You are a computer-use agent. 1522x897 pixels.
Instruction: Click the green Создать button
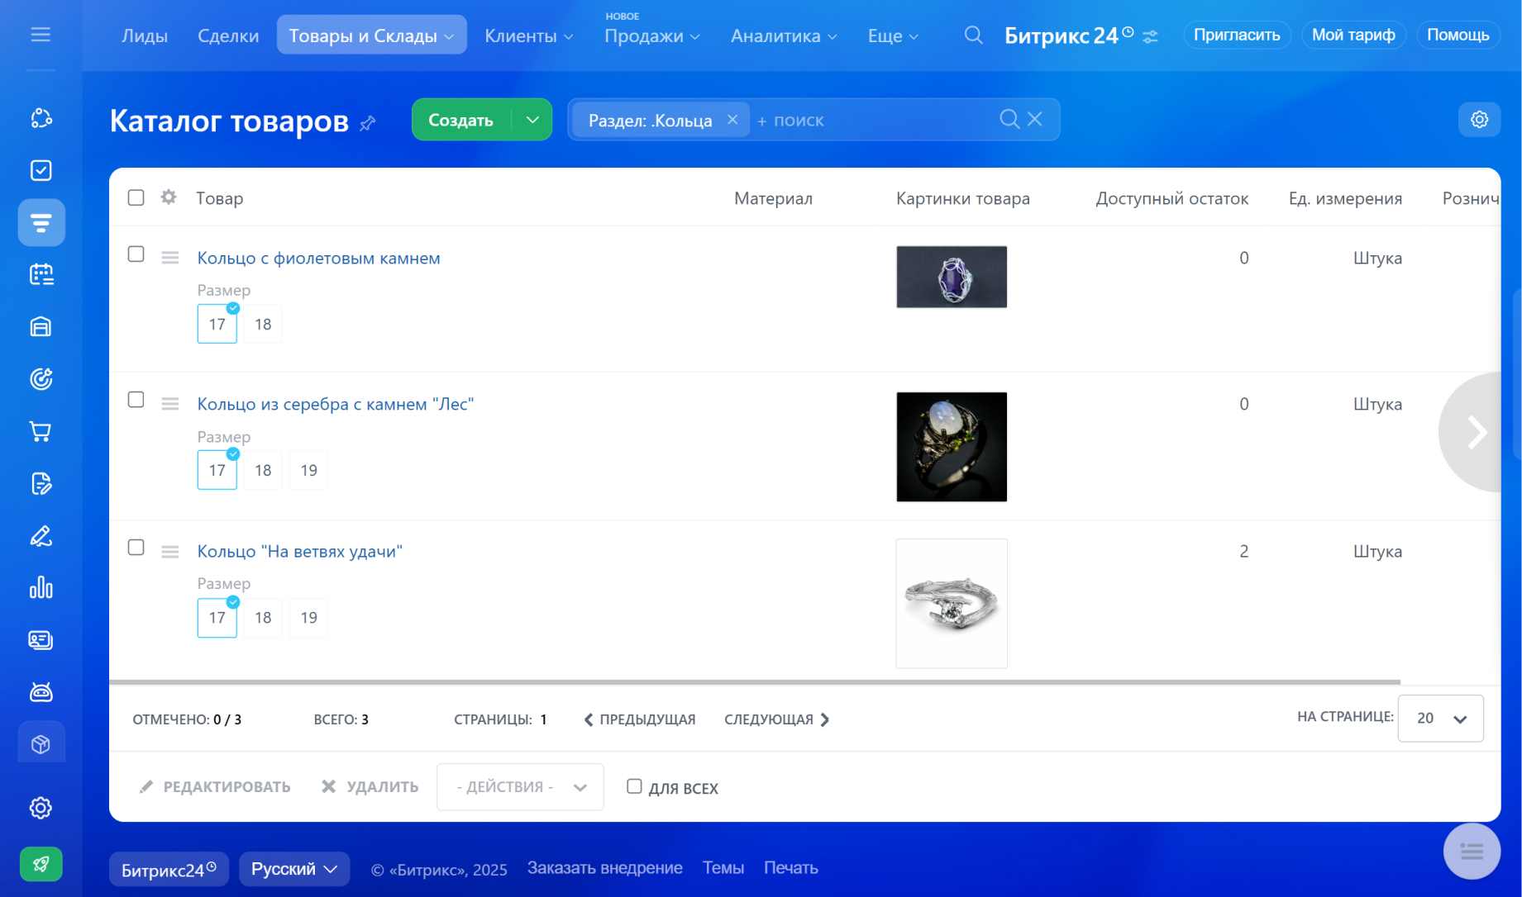[461, 120]
